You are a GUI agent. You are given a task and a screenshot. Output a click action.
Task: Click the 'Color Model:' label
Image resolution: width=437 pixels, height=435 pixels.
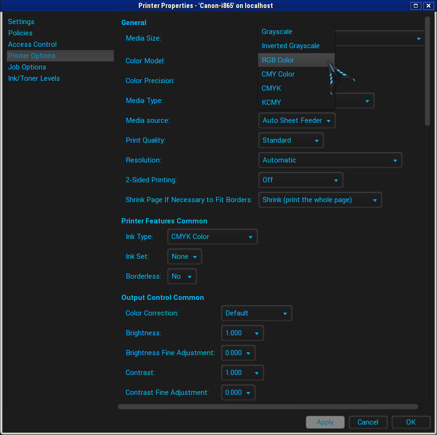pyautogui.click(x=145, y=61)
